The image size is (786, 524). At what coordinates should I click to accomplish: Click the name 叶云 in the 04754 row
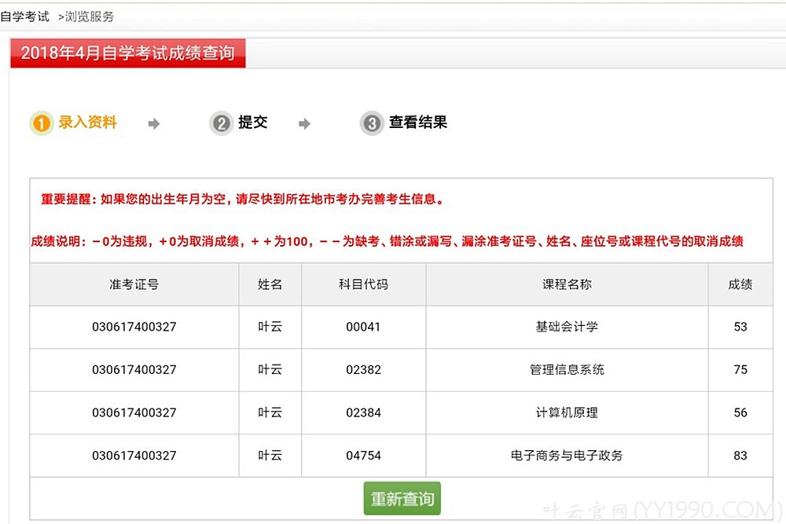pos(270,456)
